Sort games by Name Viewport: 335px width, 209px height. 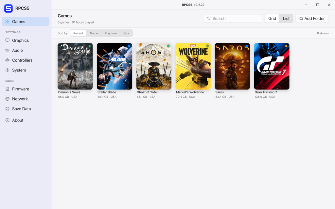pyautogui.click(x=94, y=33)
